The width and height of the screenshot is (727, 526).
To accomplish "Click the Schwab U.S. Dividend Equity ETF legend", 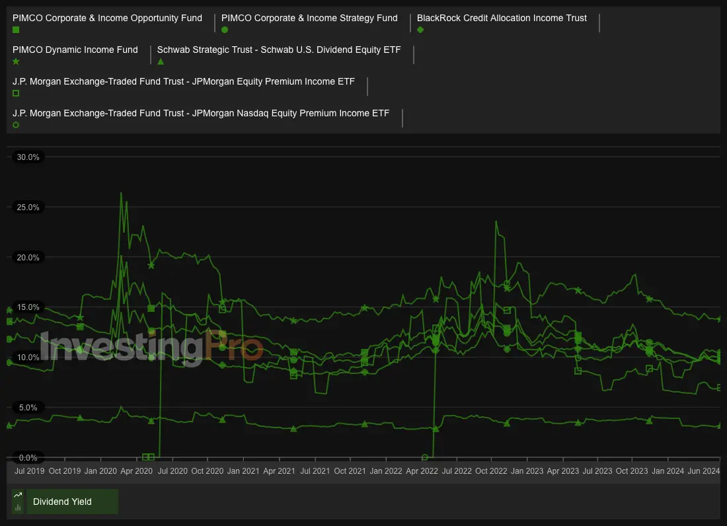I will 279,50.
